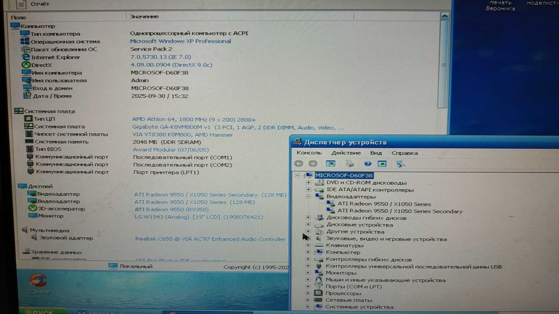
Task: Open the Realtek C655 audio controller link
Action: click(210, 239)
